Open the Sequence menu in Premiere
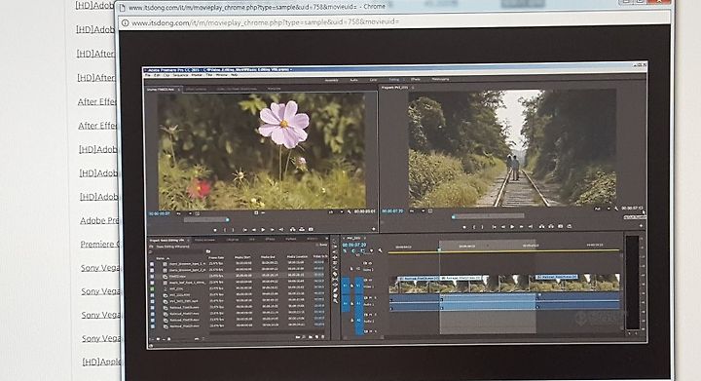701x381 pixels. (x=180, y=75)
